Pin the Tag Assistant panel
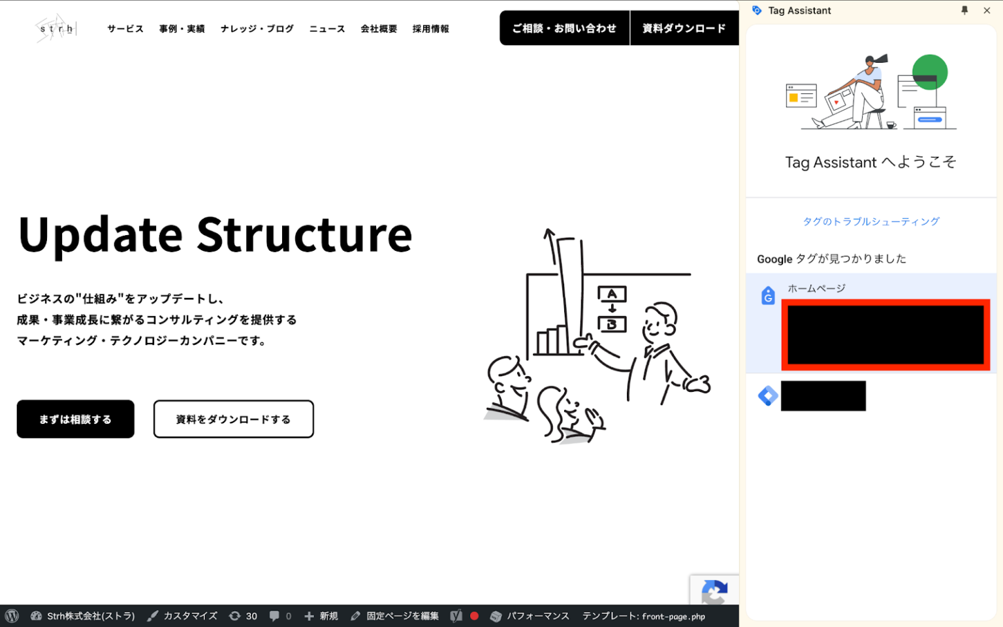The width and height of the screenshot is (1003, 627). pos(964,10)
